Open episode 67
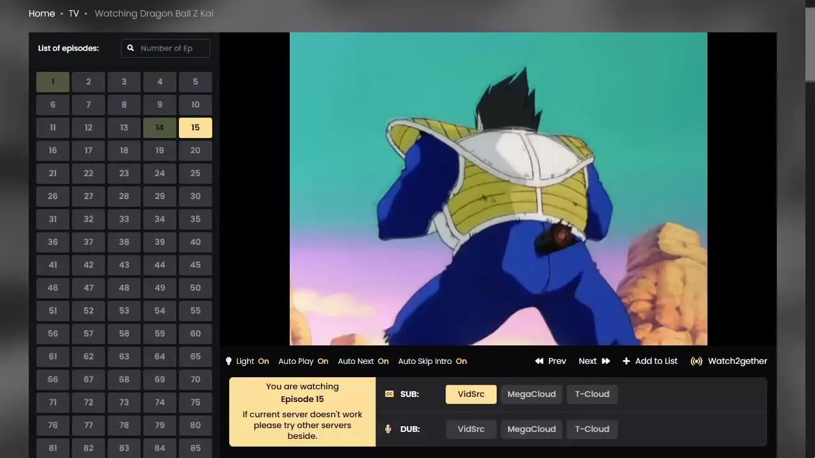Image resolution: width=815 pixels, height=458 pixels. [89, 380]
